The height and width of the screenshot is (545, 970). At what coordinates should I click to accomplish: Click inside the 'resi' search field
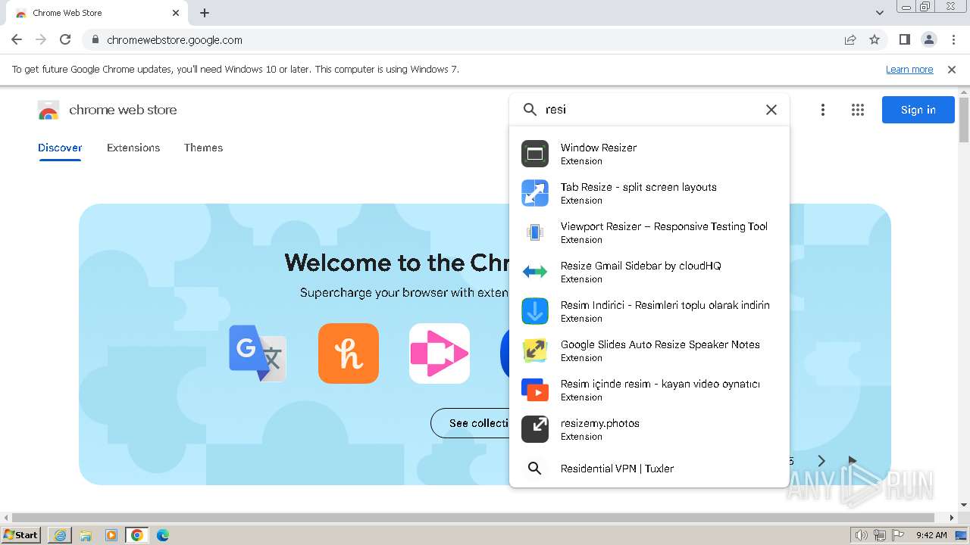pyautogui.click(x=650, y=110)
